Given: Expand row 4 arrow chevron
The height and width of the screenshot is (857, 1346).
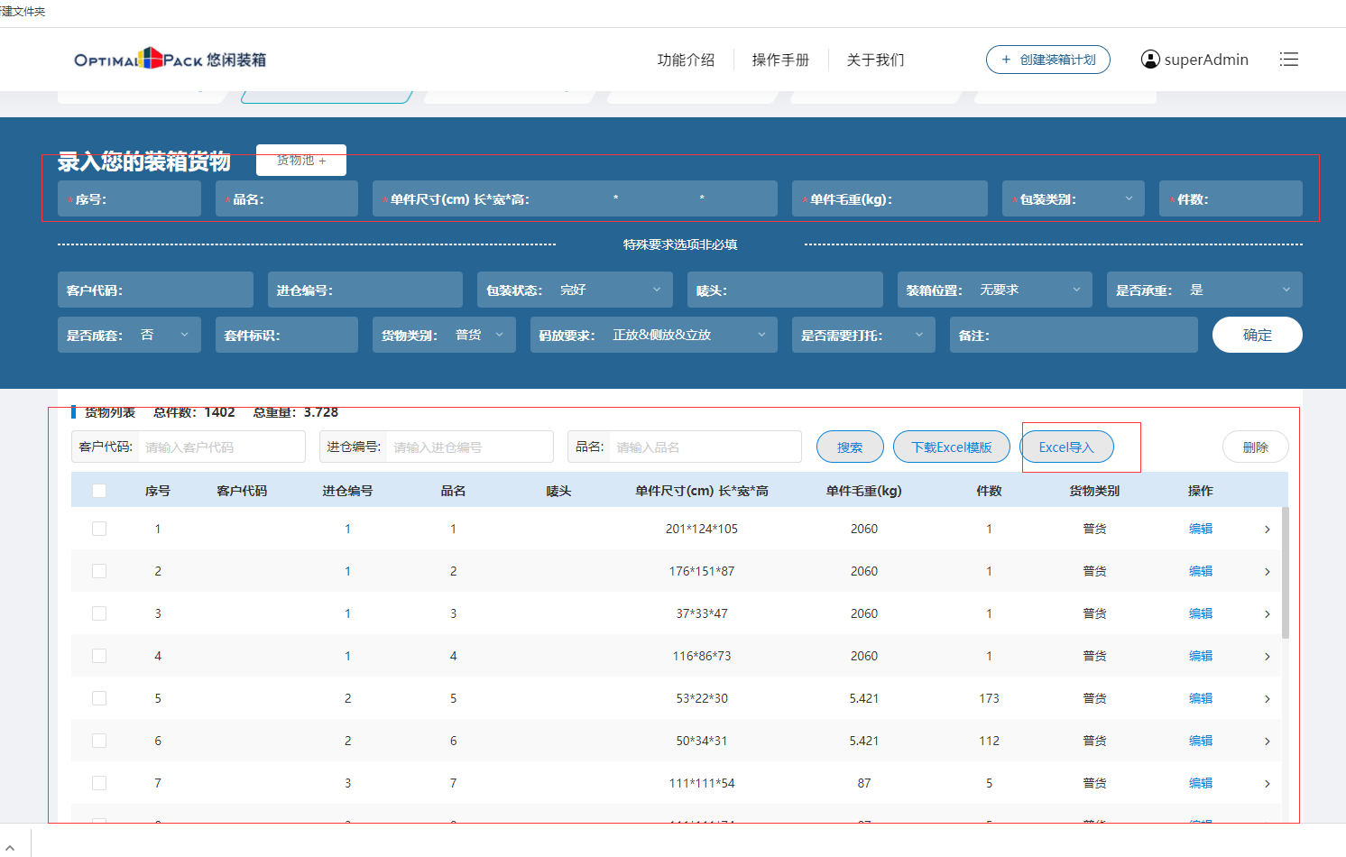Looking at the screenshot, I should [x=1267, y=657].
